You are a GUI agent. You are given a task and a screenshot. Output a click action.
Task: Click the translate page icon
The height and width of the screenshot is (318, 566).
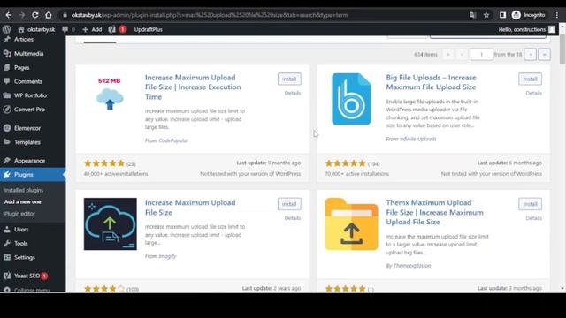[x=472, y=15]
